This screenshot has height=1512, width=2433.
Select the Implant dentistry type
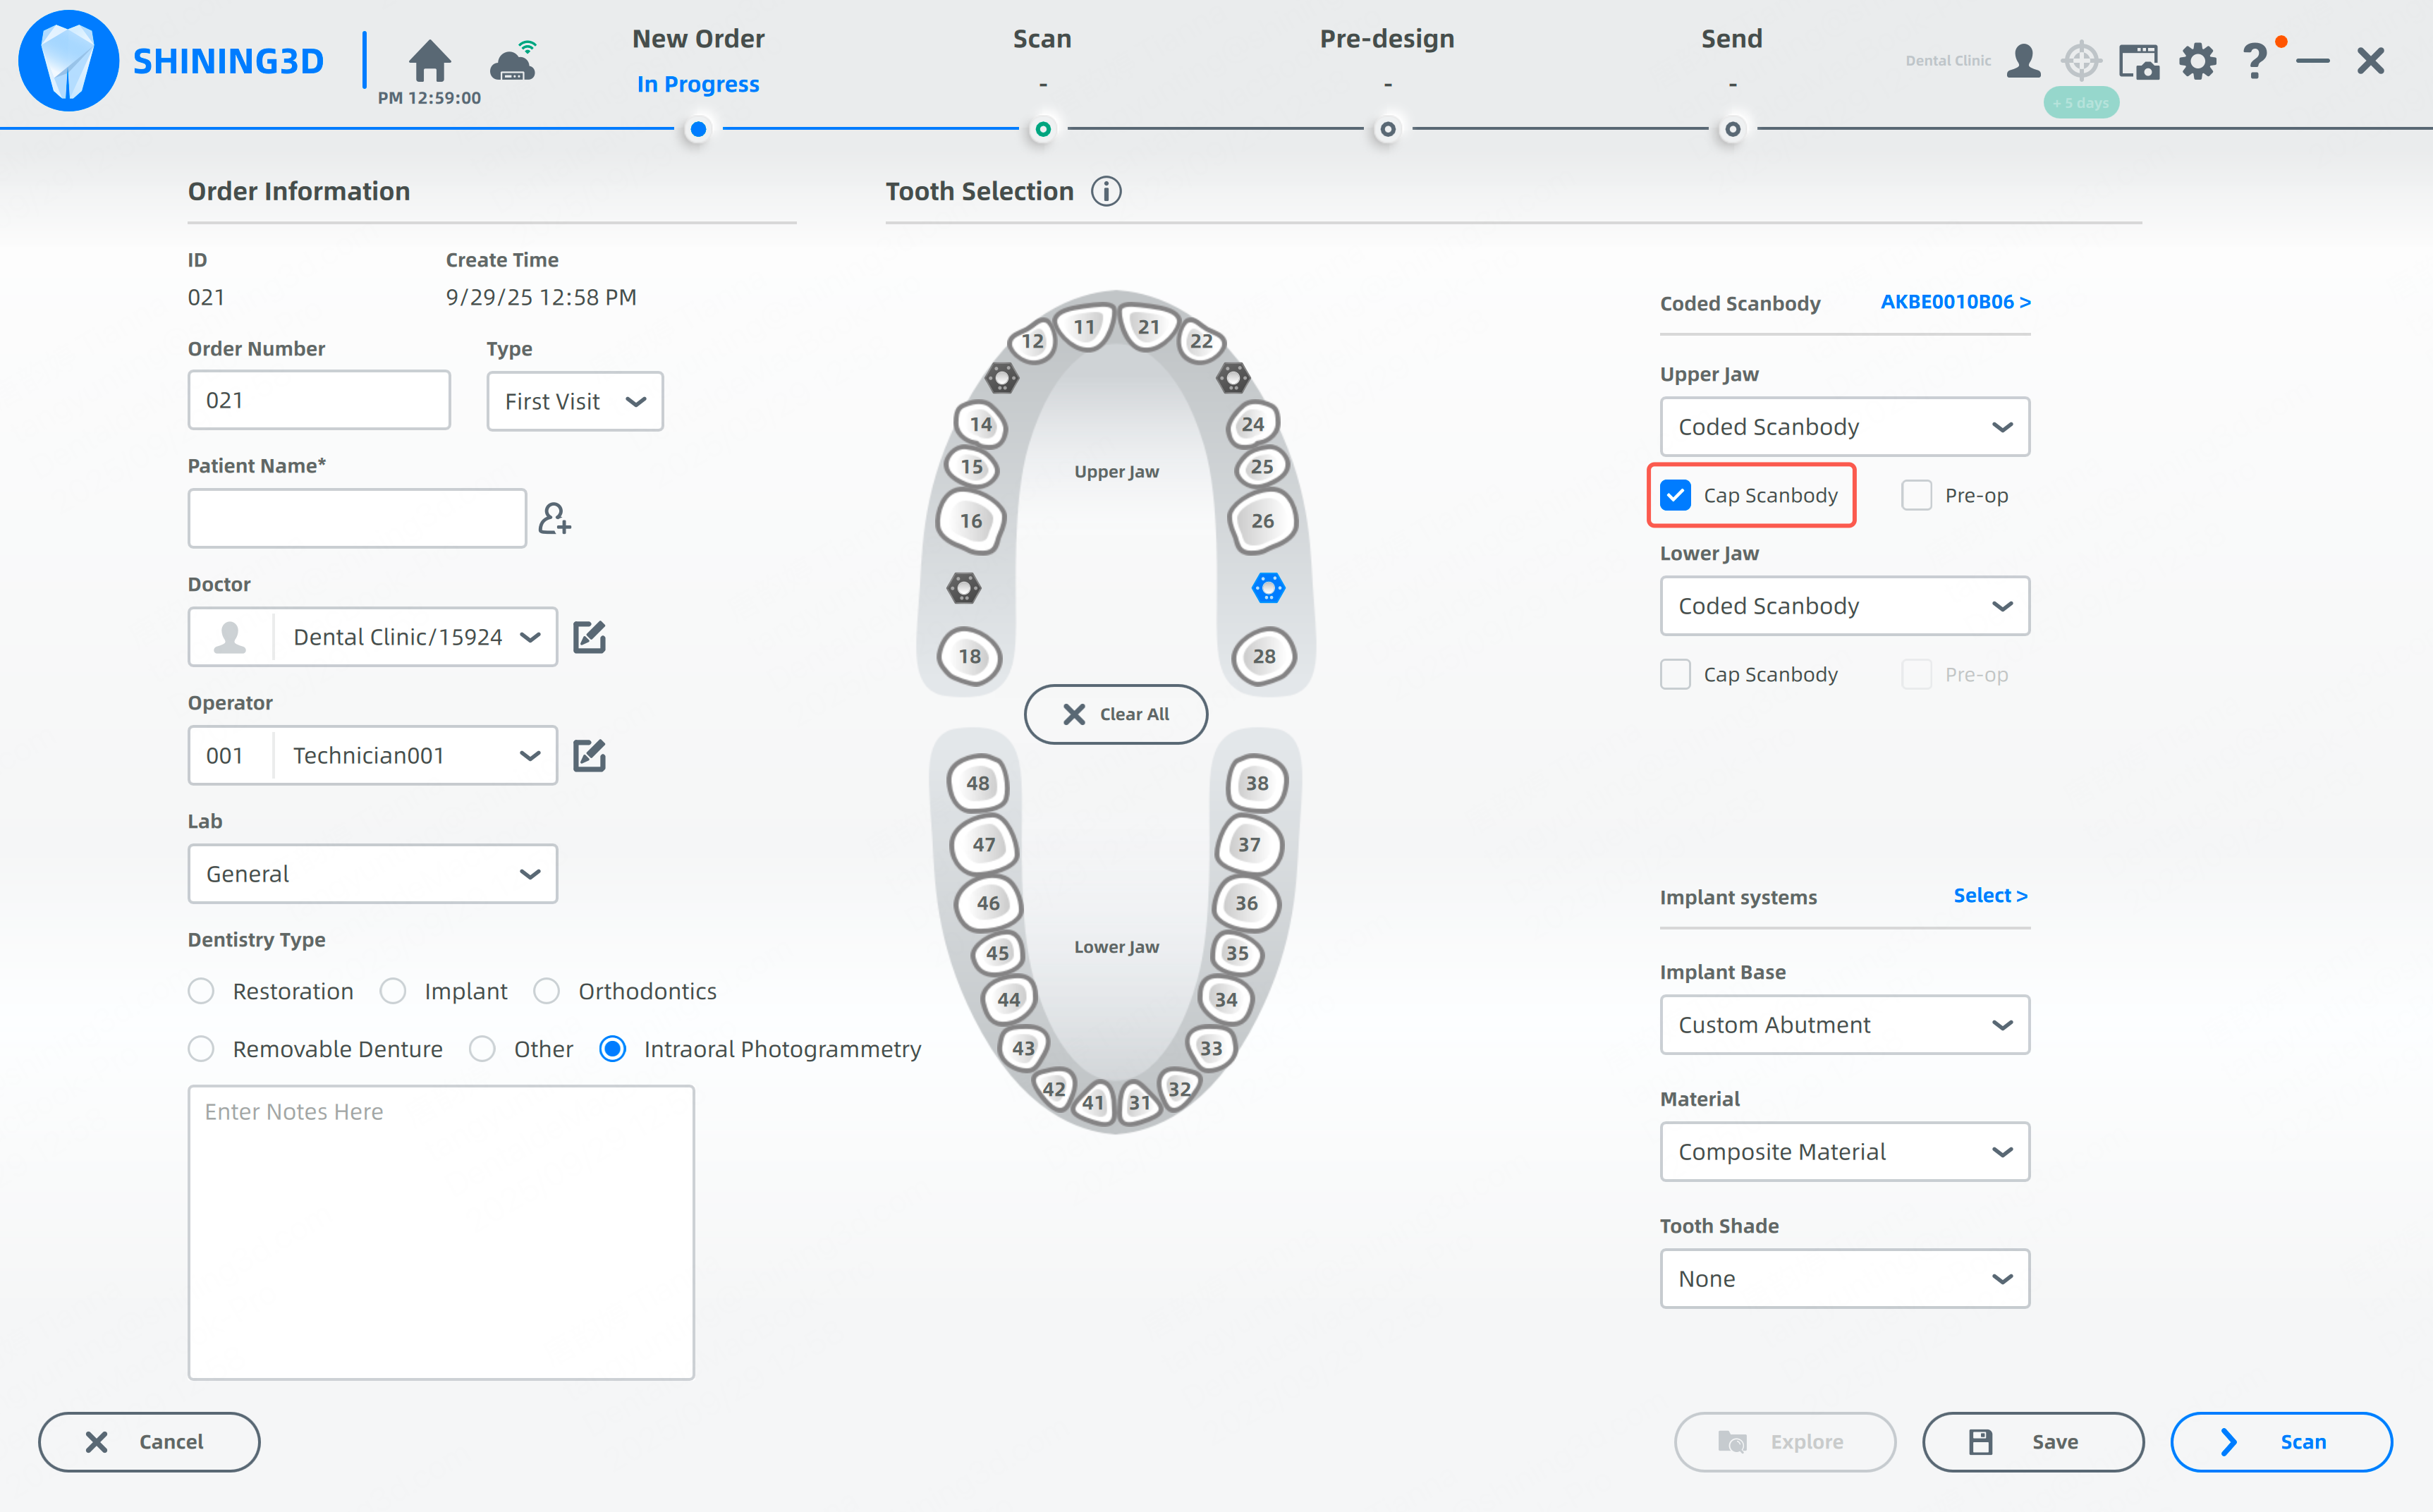point(393,991)
